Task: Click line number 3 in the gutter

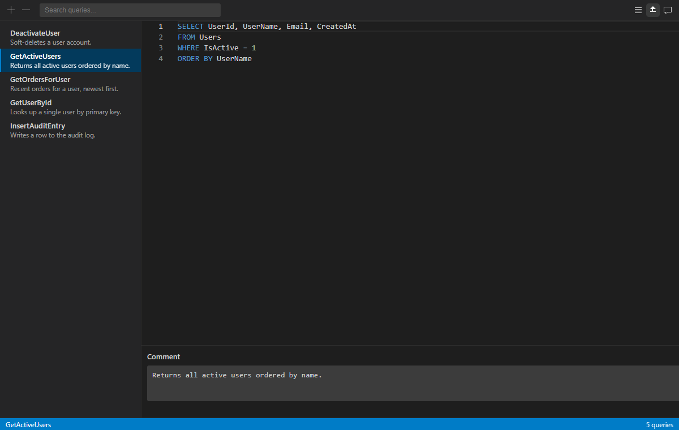Action: (x=161, y=48)
